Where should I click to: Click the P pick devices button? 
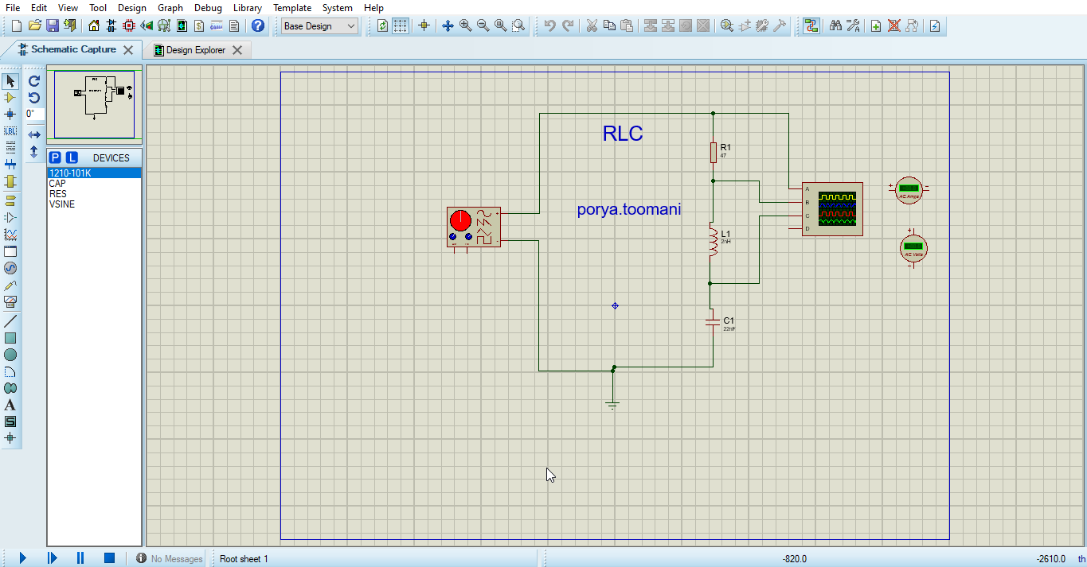[55, 157]
